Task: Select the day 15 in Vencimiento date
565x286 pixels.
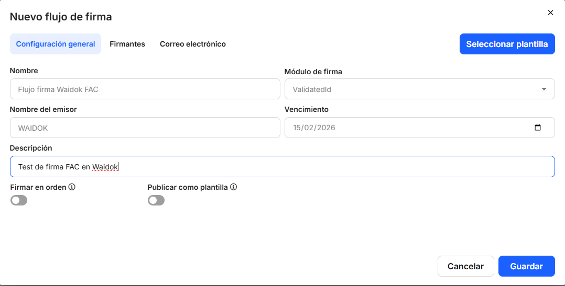Action: coord(298,128)
